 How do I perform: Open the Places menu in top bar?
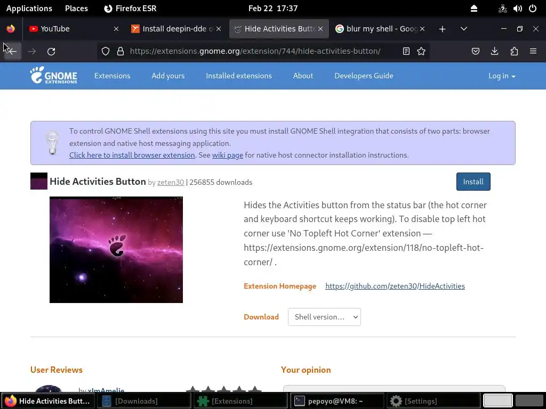point(76,9)
